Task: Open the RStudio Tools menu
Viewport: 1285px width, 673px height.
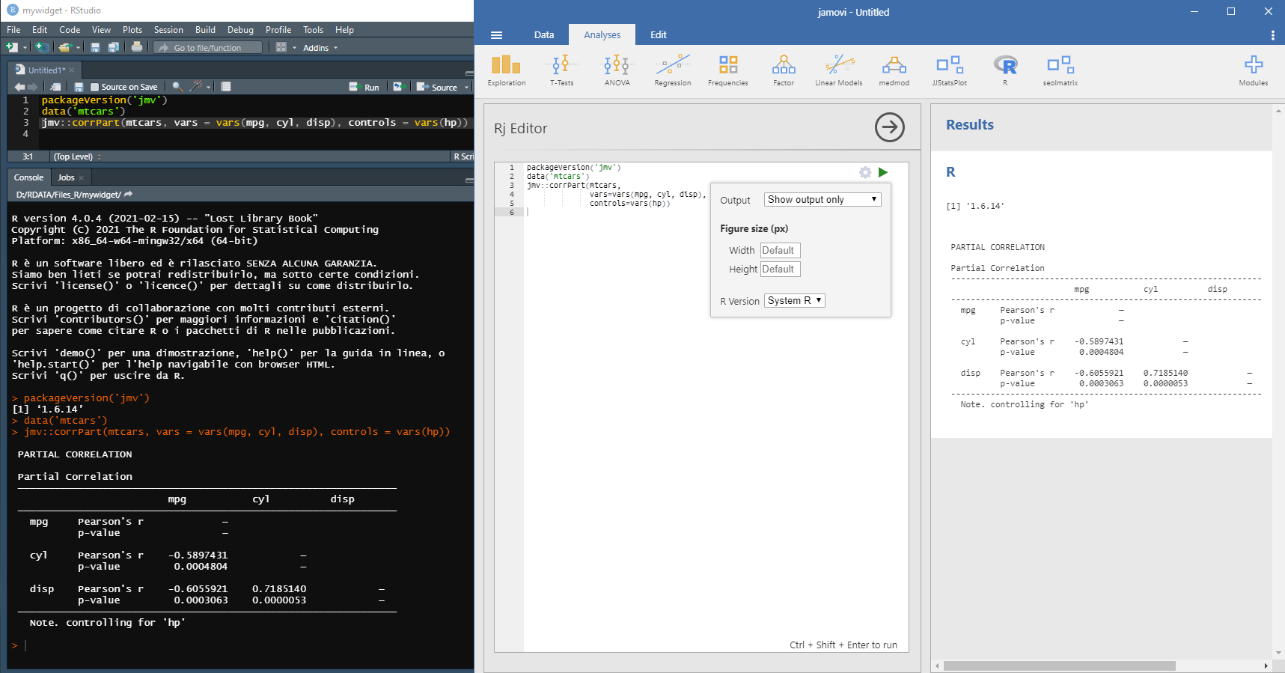Action: [313, 30]
